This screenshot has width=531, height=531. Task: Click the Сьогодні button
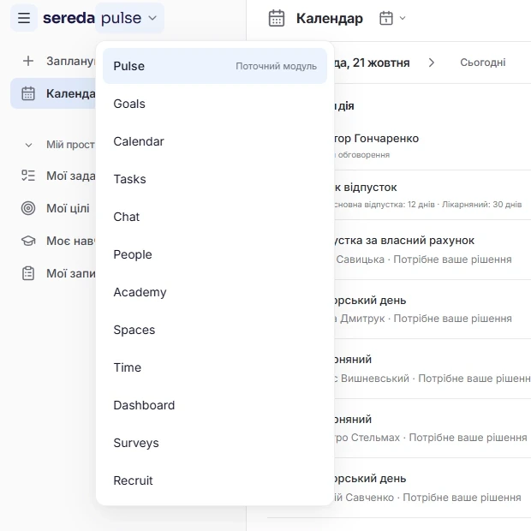[482, 63]
